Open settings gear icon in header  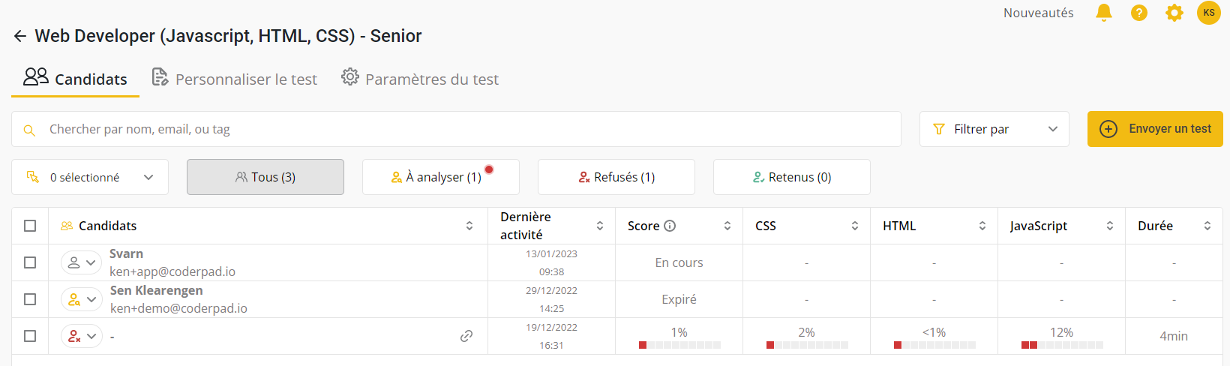click(1174, 13)
